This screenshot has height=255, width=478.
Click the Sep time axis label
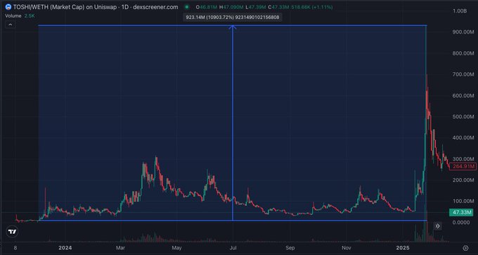pyautogui.click(x=290, y=248)
